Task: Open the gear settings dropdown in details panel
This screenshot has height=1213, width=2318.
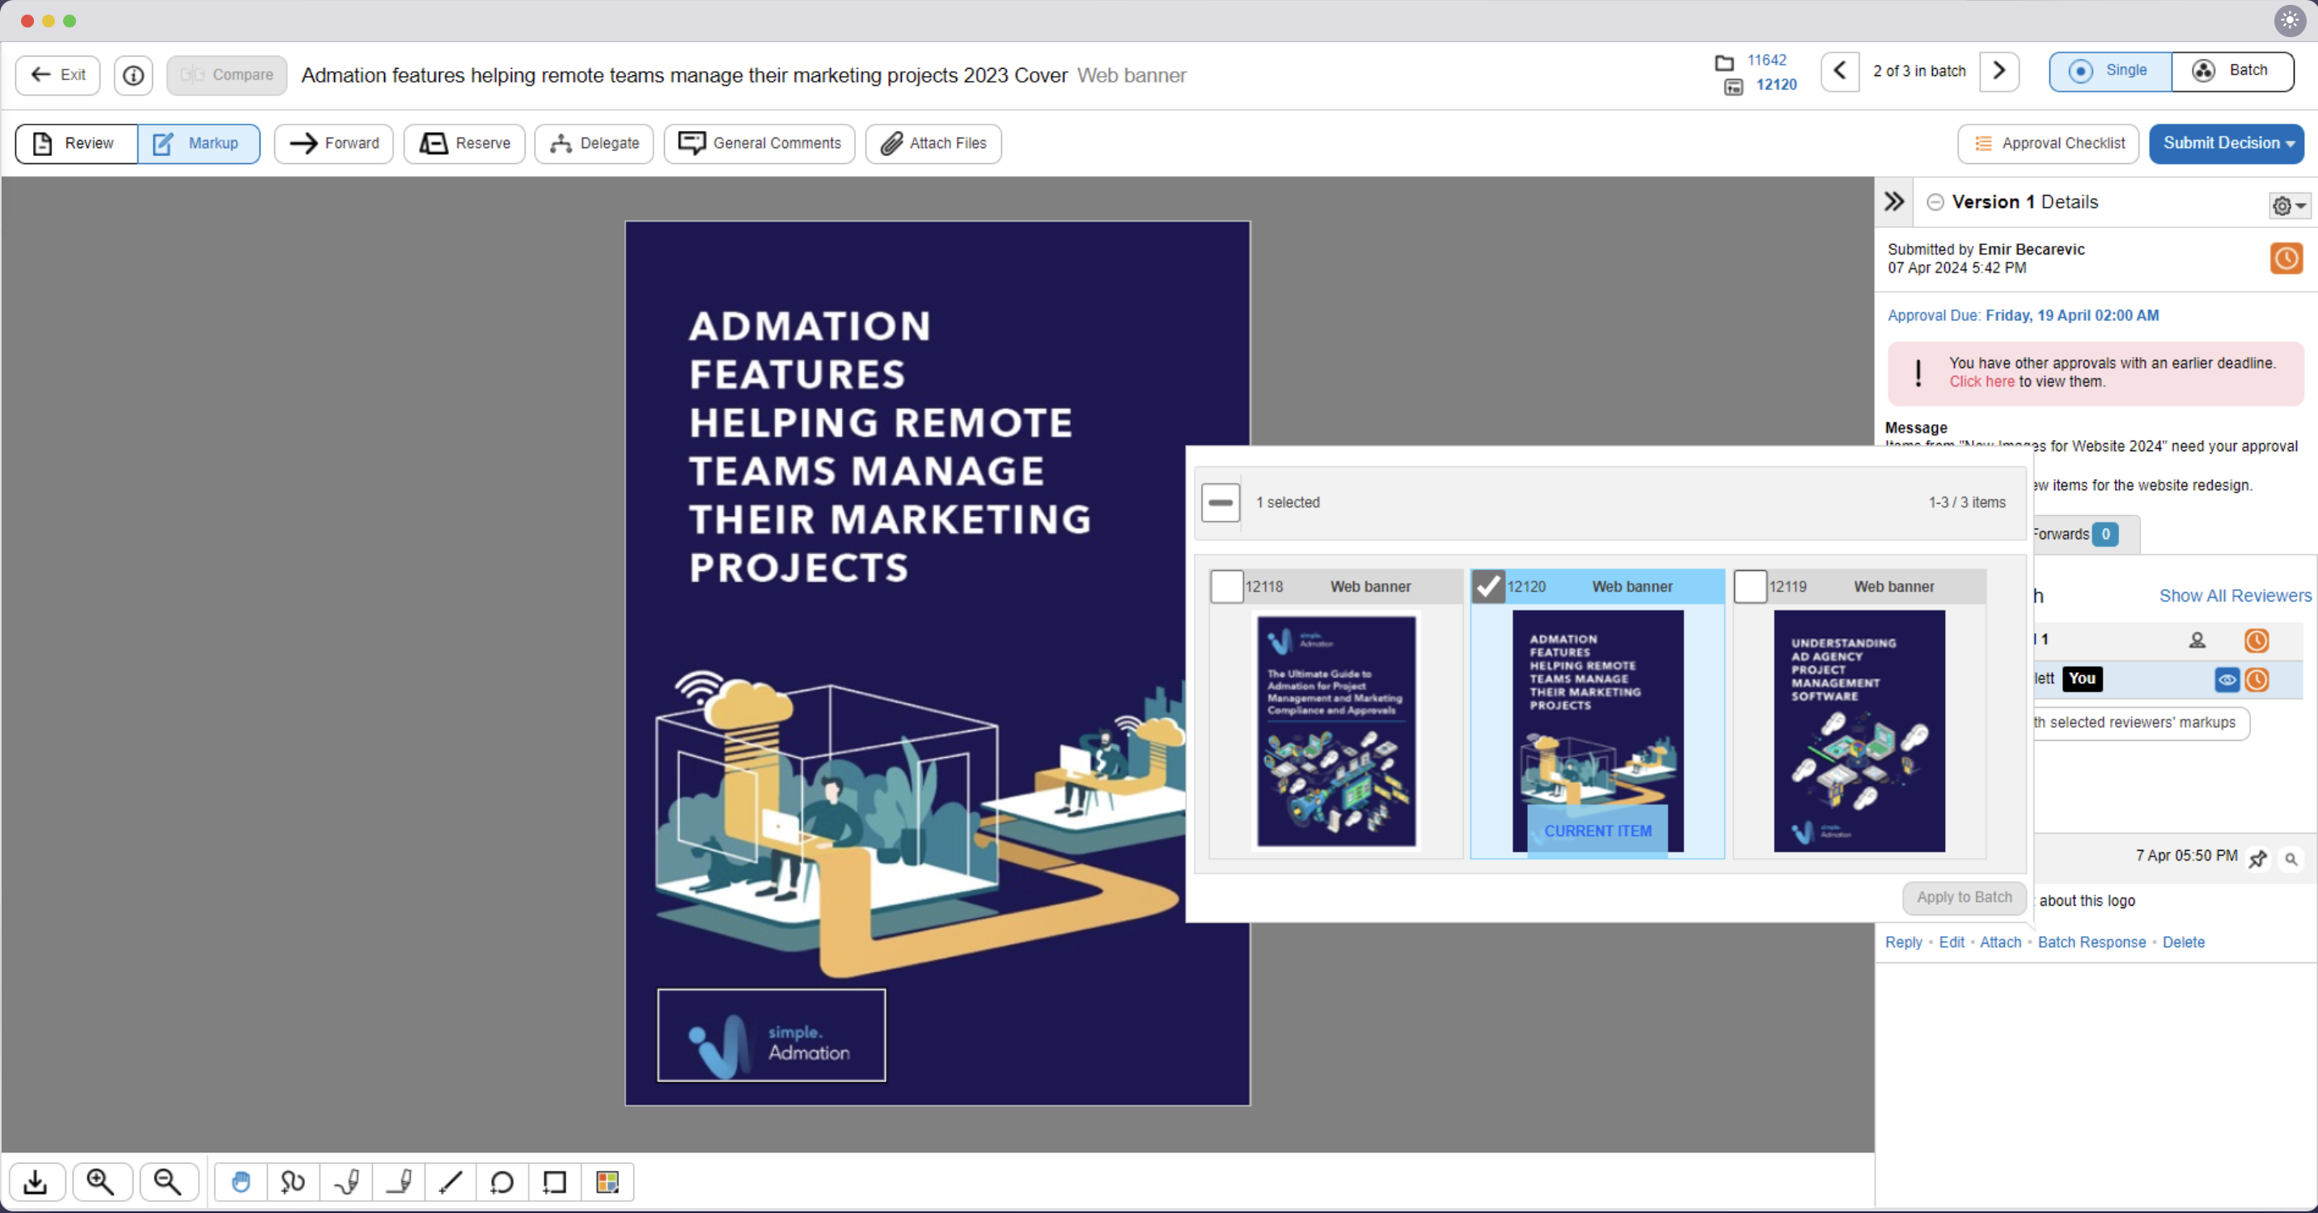Action: [x=2288, y=206]
